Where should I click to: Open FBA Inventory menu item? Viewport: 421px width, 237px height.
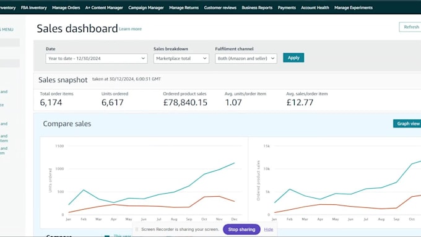[x=34, y=8]
